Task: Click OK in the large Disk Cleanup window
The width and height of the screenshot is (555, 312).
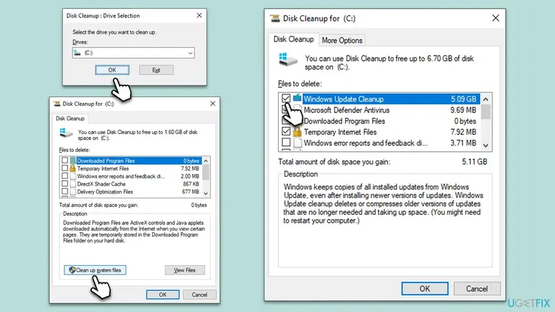Action: click(x=425, y=289)
